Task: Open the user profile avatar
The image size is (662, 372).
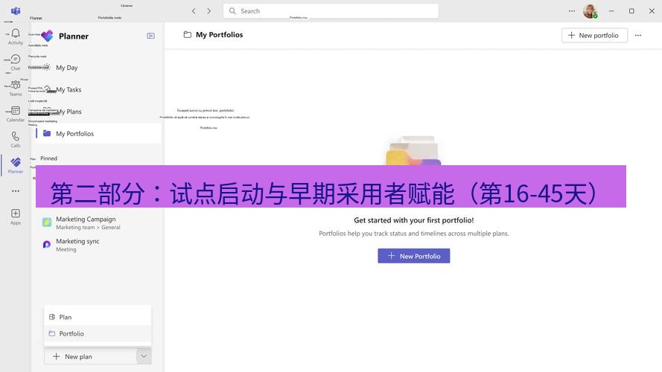Action: [x=591, y=11]
